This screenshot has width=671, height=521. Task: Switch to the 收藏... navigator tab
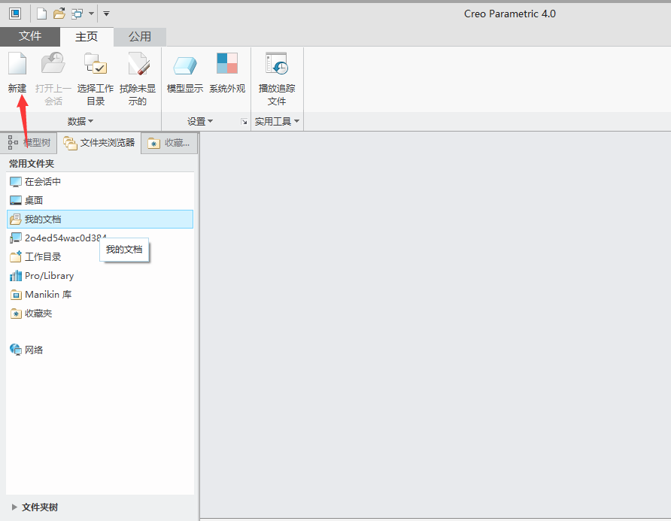click(169, 143)
